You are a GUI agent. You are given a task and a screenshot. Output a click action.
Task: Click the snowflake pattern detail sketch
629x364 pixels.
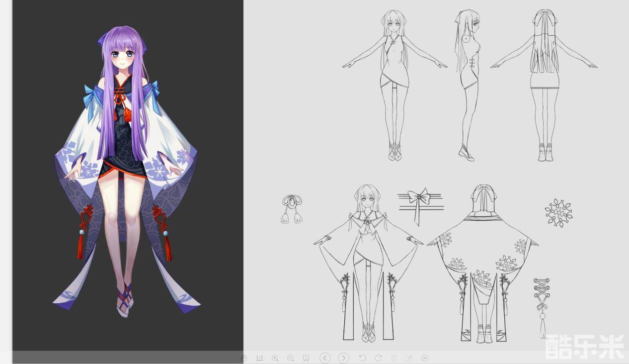(558, 213)
